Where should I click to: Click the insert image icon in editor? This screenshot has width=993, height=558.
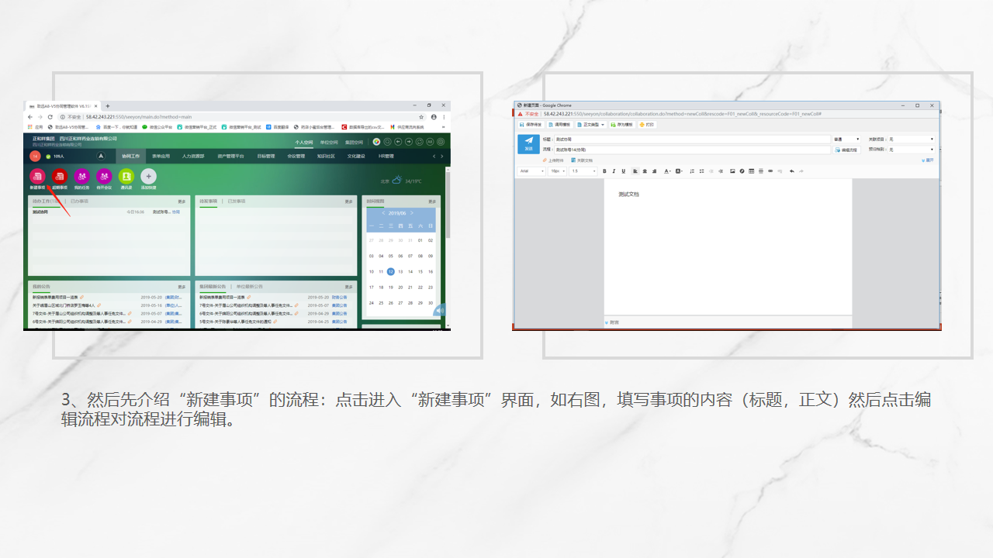(x=732, y=170)
